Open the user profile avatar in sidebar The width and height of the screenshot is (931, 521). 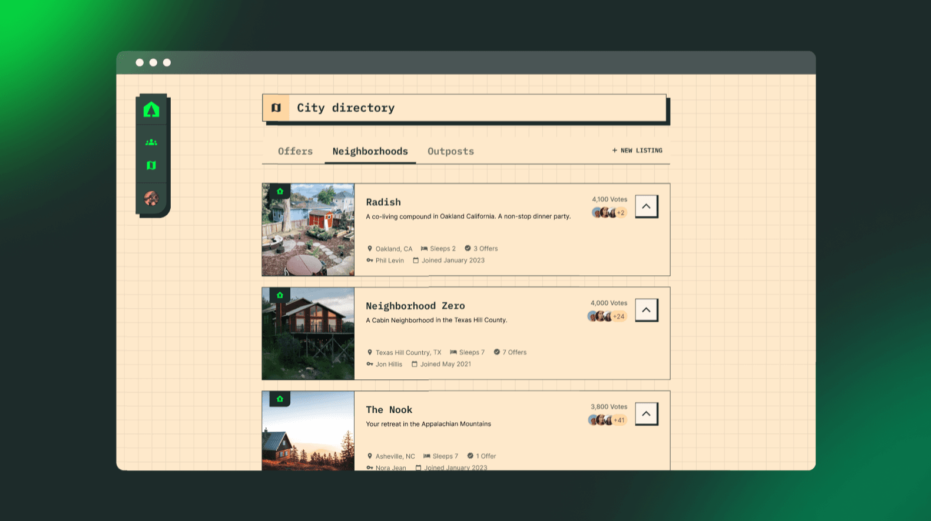tap(151, 198)
